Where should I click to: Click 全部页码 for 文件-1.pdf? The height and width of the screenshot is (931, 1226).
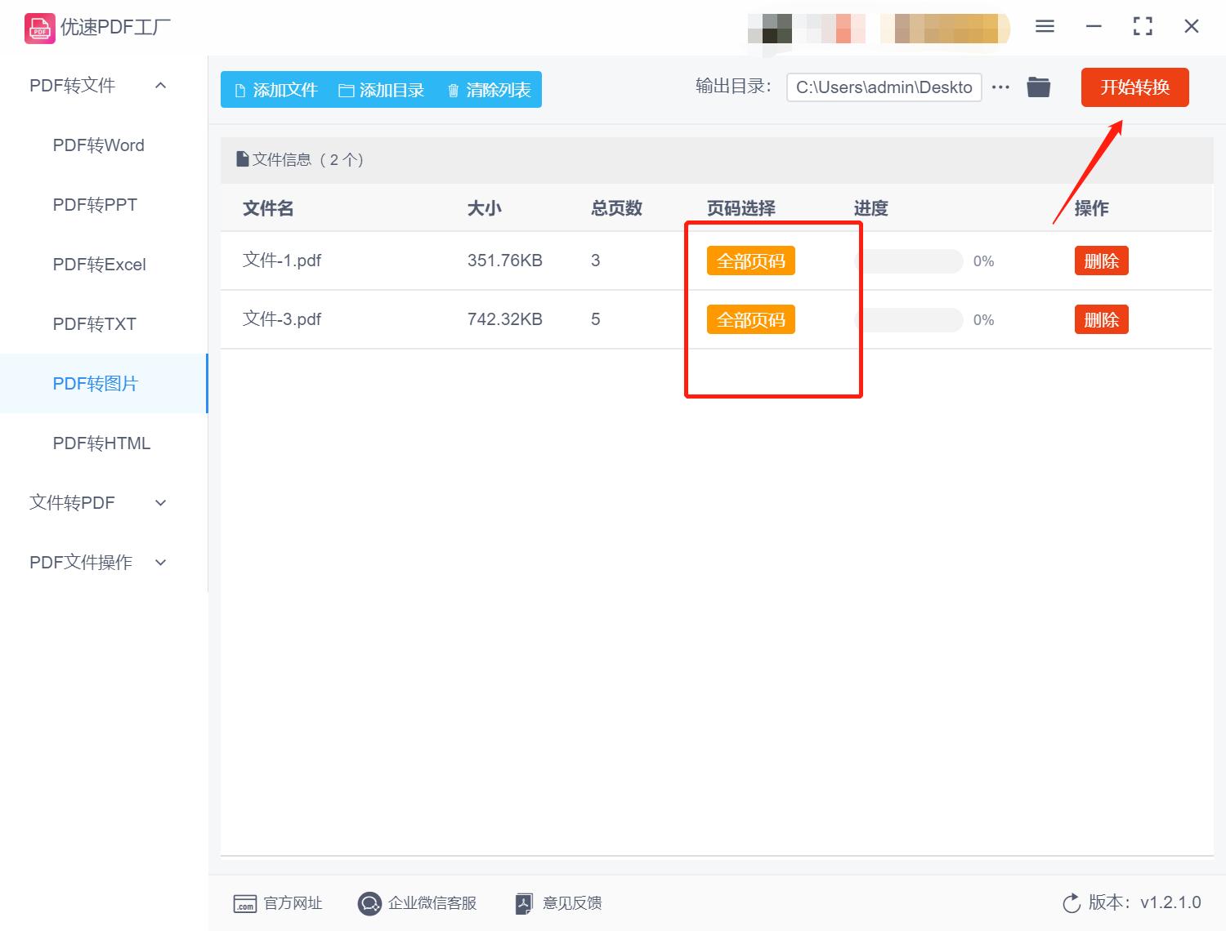(750, 261)
